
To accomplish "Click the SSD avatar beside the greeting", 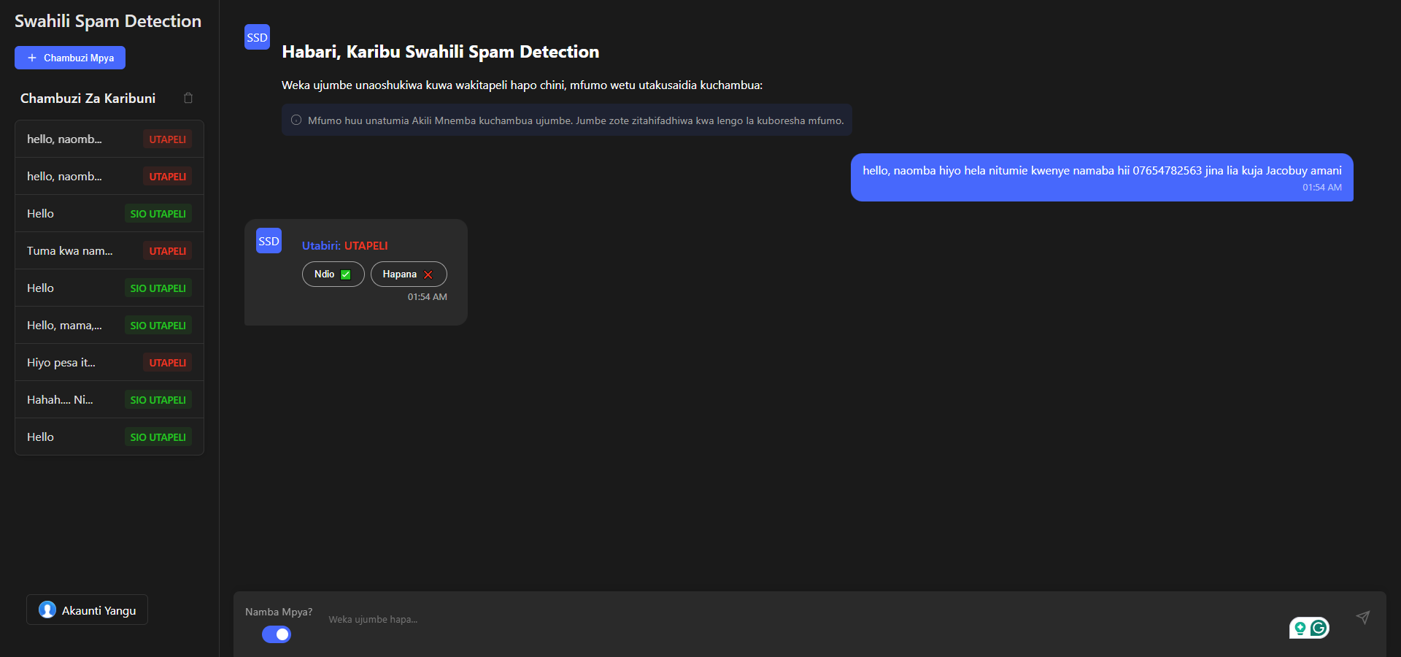I will click(257, 36).
